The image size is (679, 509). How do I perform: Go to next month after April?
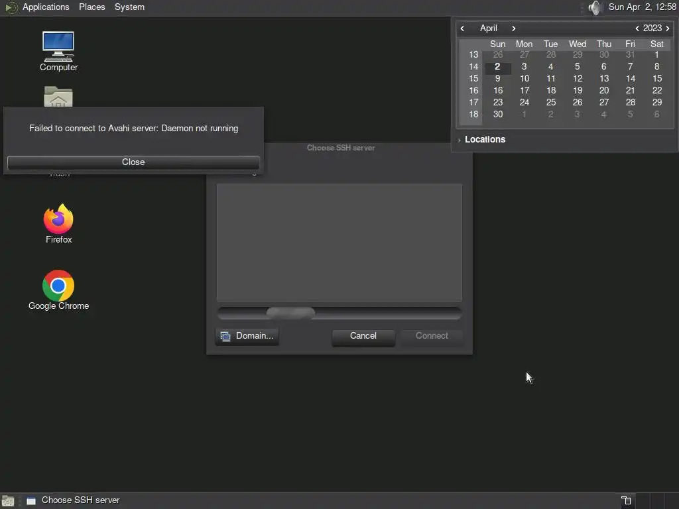pyautogui.click(x=514, y=28)
